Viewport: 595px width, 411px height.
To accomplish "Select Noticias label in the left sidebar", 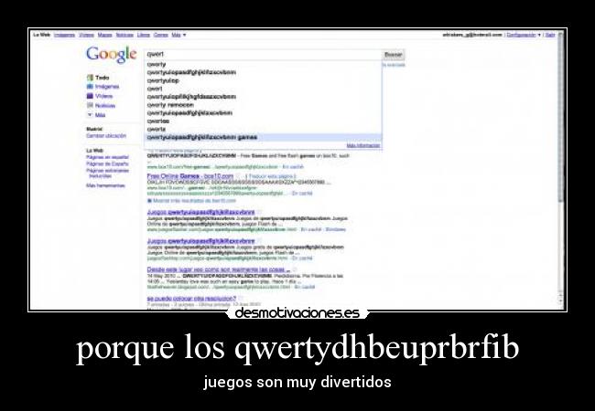I will [x=105, y=106].
